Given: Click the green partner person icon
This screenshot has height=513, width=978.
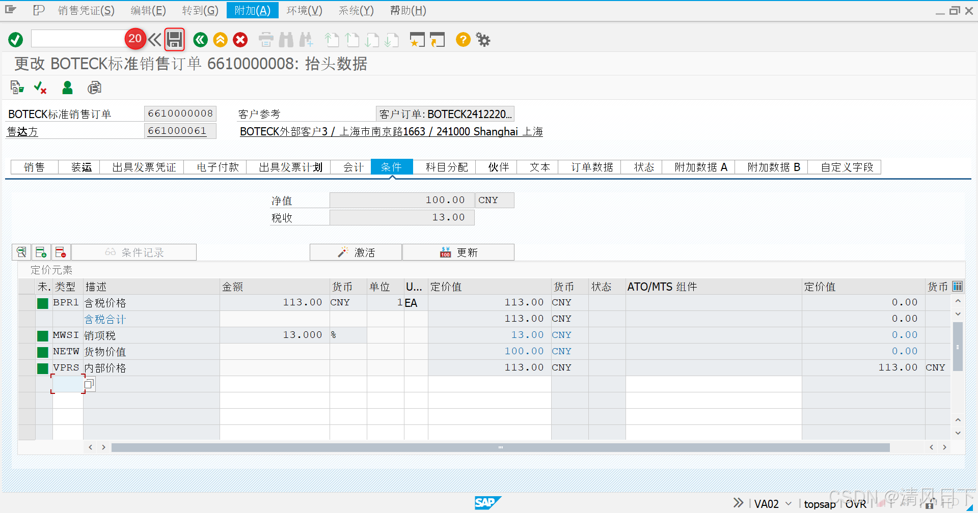Looking at the screenshot, I should point(67,88).
